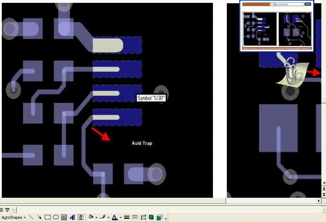Toggle the 3-D Style button
This screenshot has width=326, height=222.
[160, 217]
